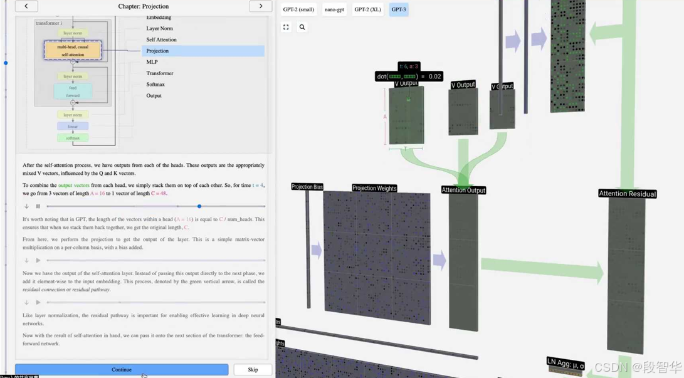Toggle fullscreen view of the 3D canvas
The image size is (684, 378).
click(286, 27)
